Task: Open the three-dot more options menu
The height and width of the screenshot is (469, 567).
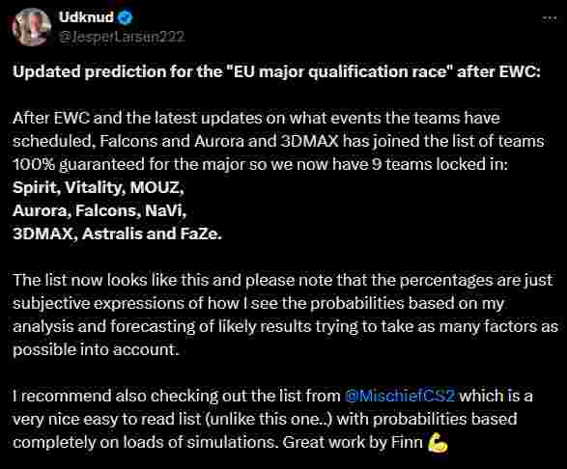Action: 549,18
